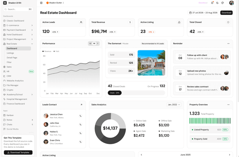
Task: Open Review sales contract reminder
Action: coord(202,88)
